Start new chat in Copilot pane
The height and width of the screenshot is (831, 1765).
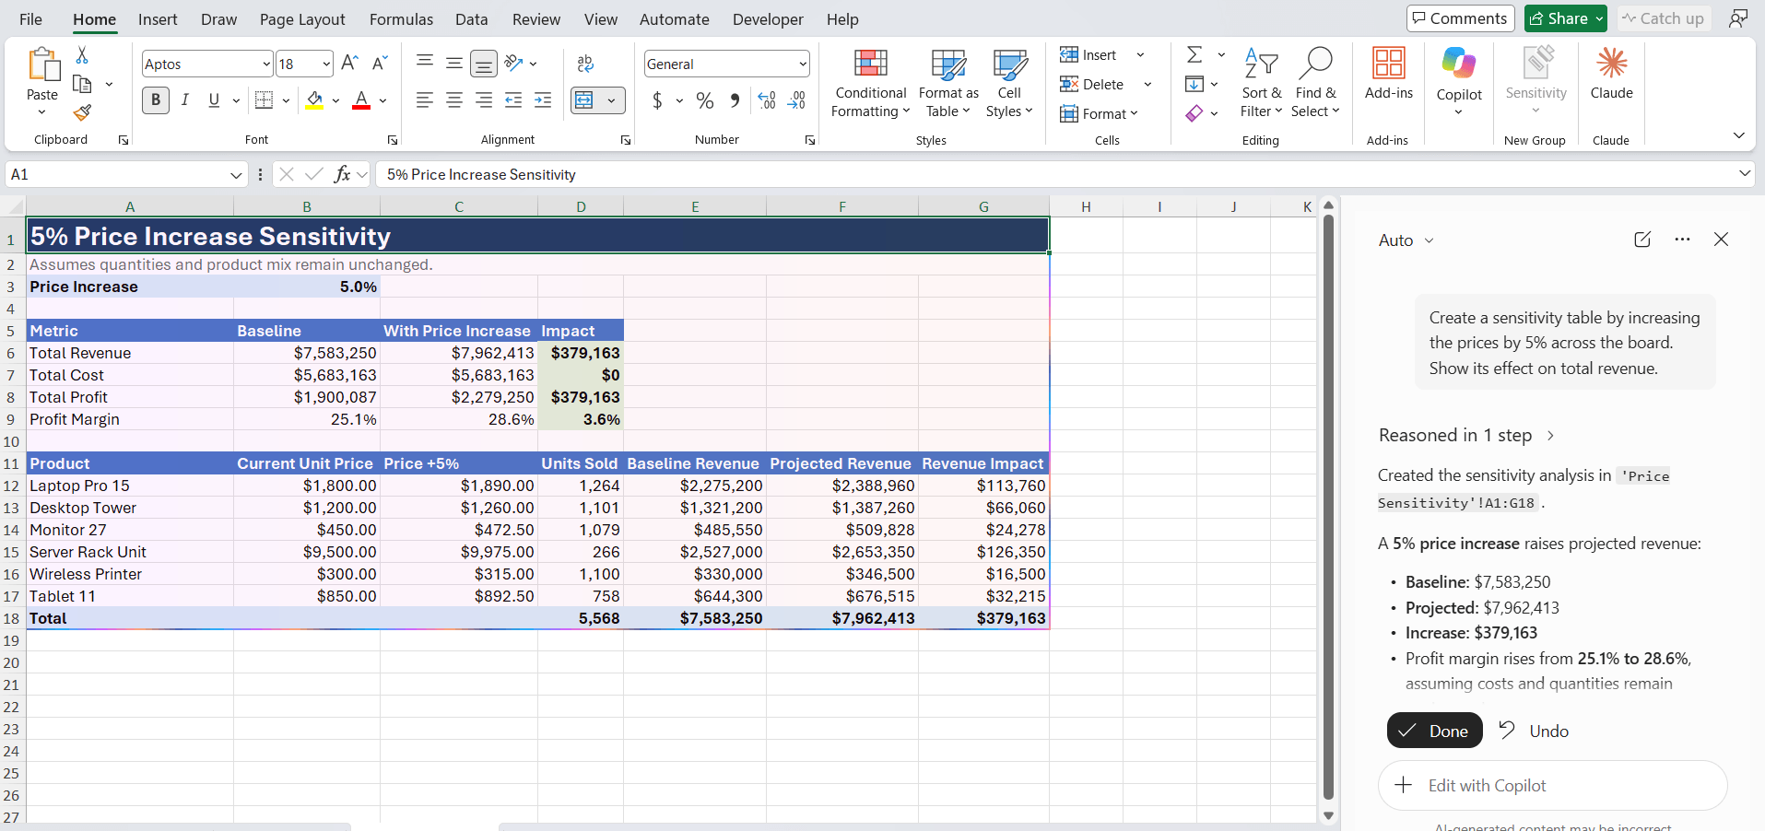[1642, 240]
